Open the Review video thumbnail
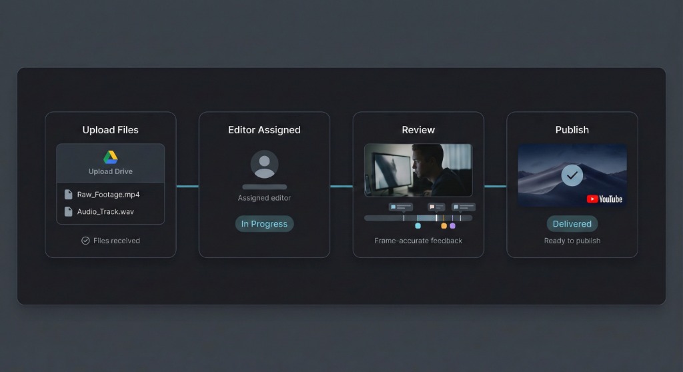The width and height of the screenshot is (683, 372). pos(418,170)
